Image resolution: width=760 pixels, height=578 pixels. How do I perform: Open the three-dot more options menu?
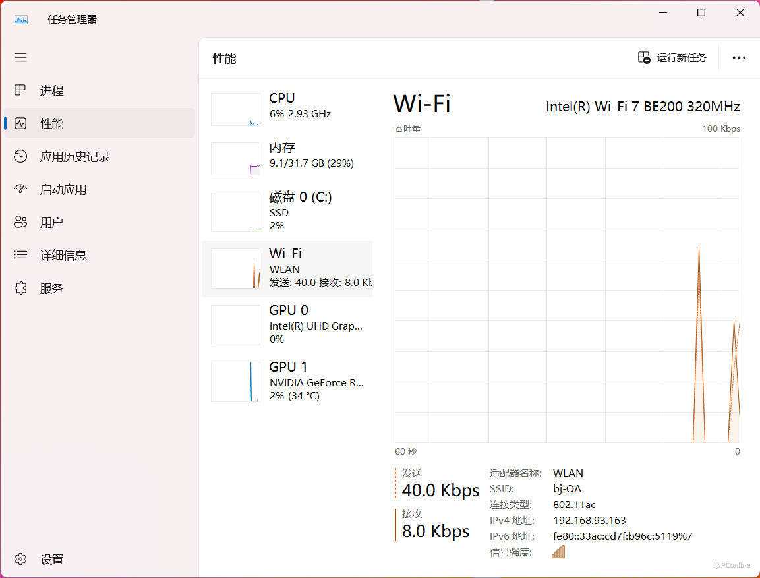tap(739, 58)
